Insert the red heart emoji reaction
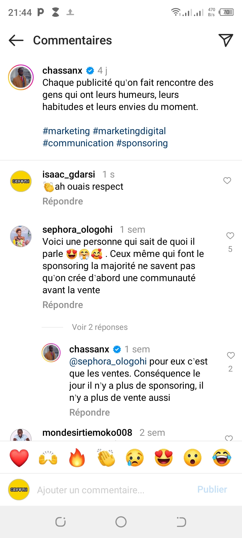 (19, 458)
